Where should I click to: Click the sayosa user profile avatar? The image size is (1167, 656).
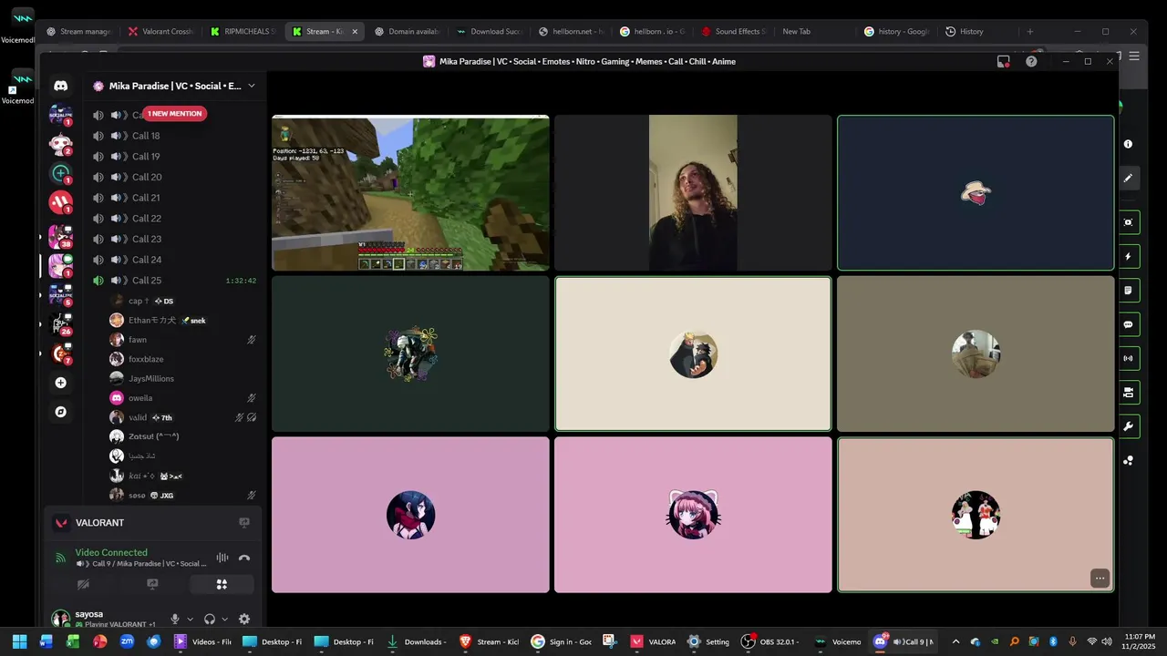click(x=61, y=619)
